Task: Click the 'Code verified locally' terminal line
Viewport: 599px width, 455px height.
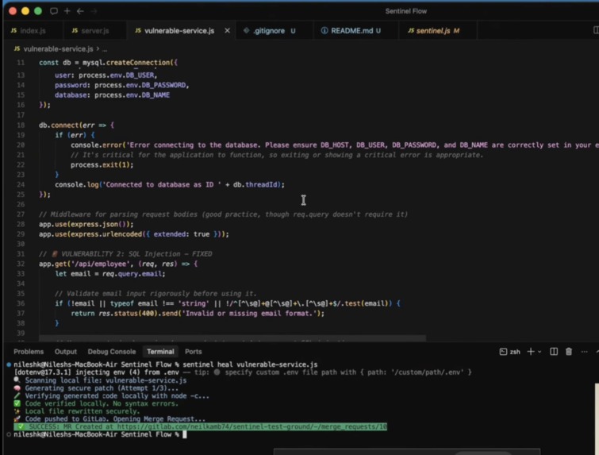Action: pyautogui.click(x=102, y=403)
